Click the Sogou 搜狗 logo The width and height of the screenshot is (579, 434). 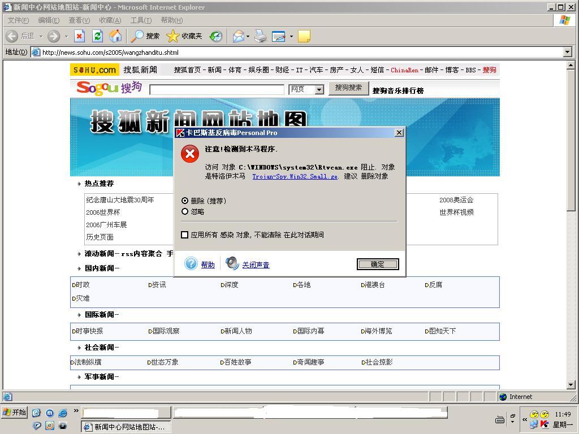pyautogui.click(x=109, y=88)
